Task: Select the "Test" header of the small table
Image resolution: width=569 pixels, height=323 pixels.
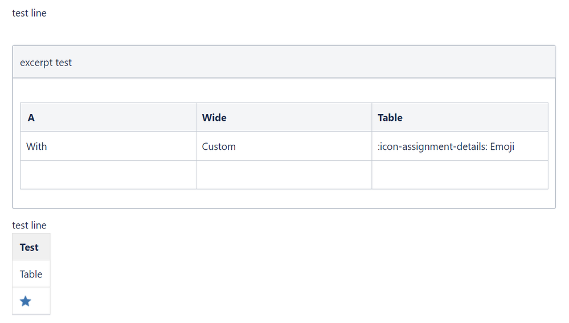Action: click(29, 247)
